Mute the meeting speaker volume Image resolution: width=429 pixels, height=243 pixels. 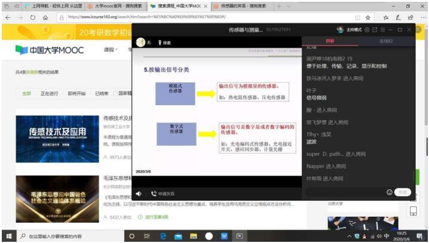pos(139,193)
